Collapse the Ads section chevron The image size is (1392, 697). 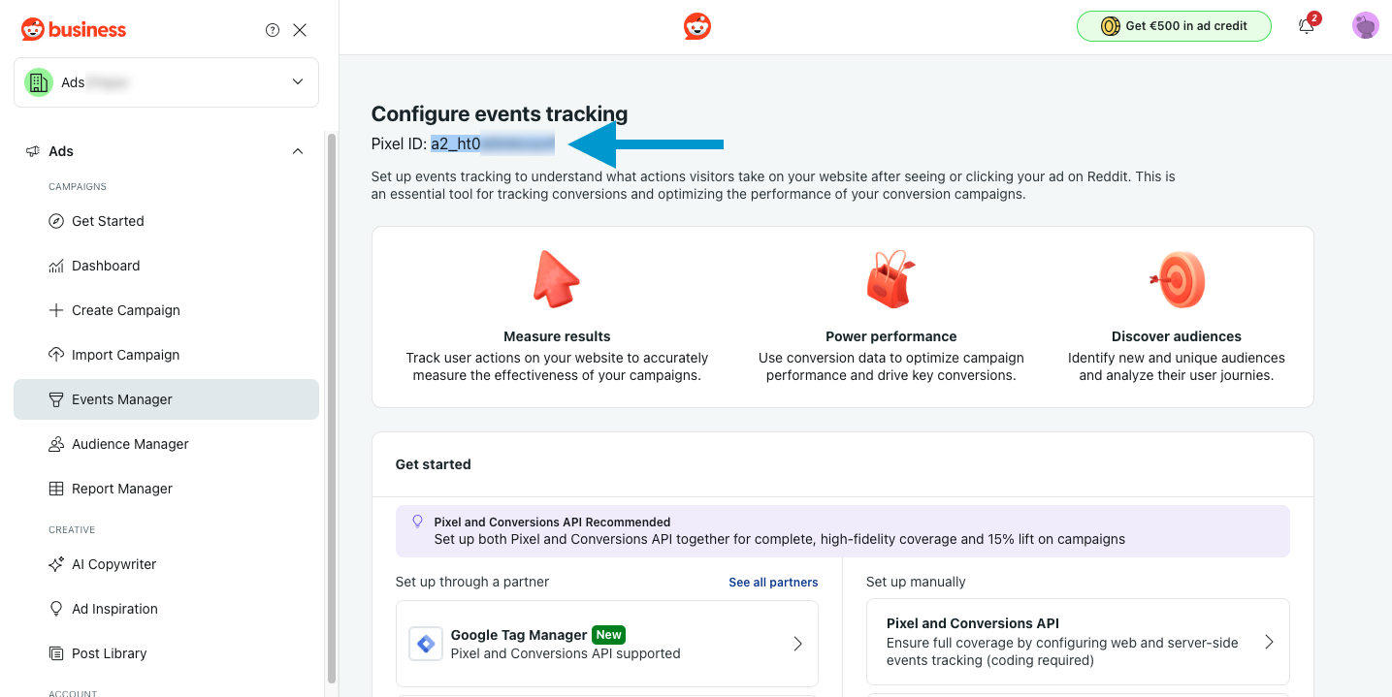click(x=298, y=151)
